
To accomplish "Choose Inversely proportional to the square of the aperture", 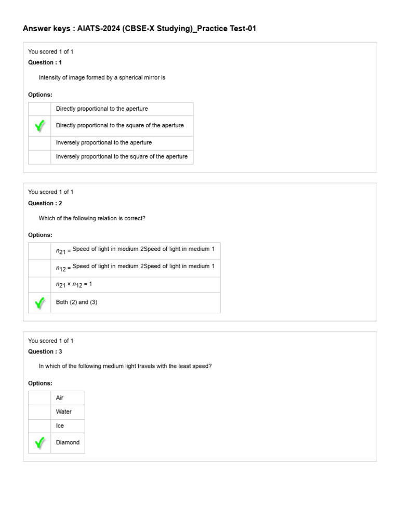I will (122, 157).
